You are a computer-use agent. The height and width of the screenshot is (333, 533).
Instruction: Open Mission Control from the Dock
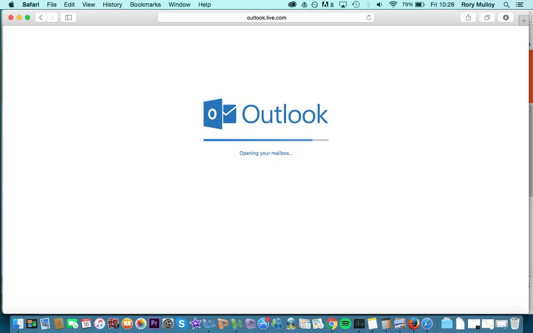pyautogui.click(x=32, y=323)
